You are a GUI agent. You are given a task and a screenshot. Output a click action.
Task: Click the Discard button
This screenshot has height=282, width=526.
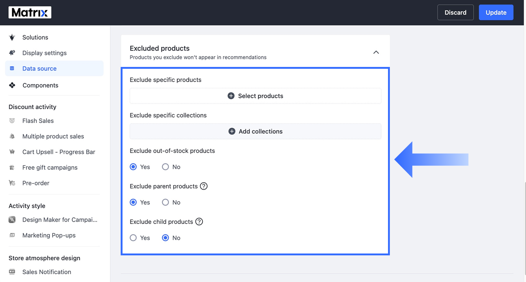455,12
